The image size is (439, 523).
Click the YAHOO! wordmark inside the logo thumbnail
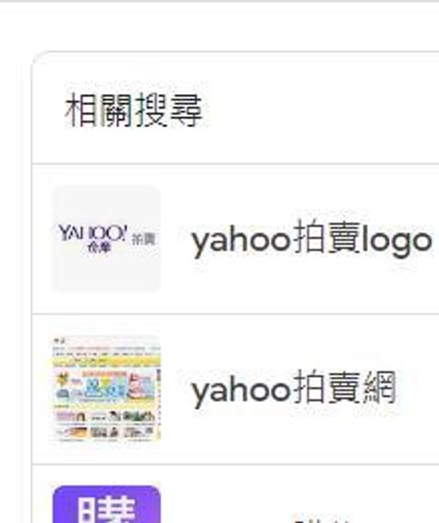point(93,233)
